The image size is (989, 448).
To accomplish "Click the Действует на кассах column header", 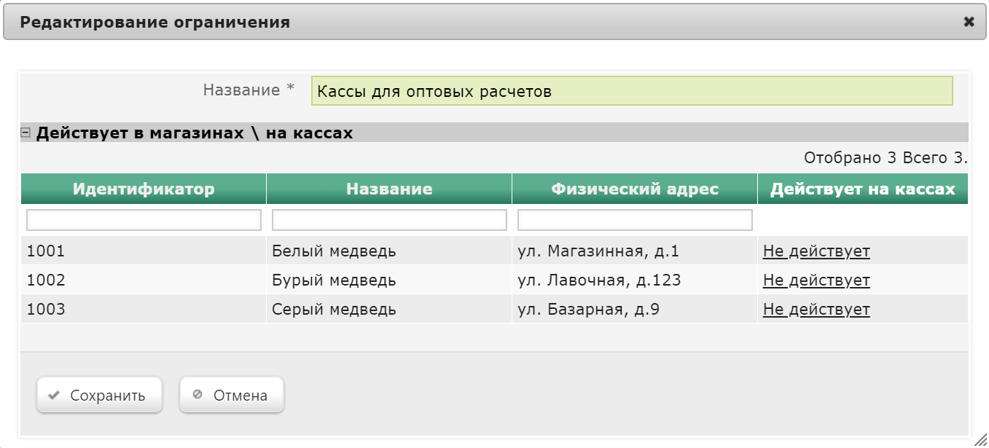I will [862, 189].
